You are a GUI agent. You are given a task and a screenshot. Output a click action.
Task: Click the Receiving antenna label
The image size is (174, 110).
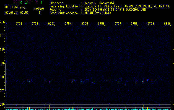pyautogui.click(x=64, y=13)
